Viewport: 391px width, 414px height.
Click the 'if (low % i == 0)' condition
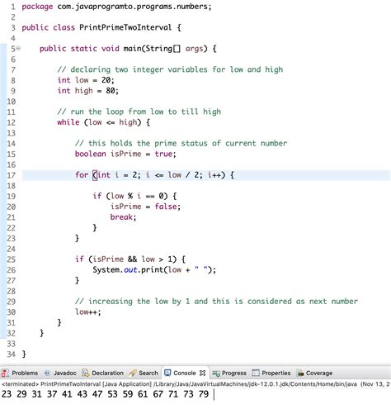click(134, 196)
